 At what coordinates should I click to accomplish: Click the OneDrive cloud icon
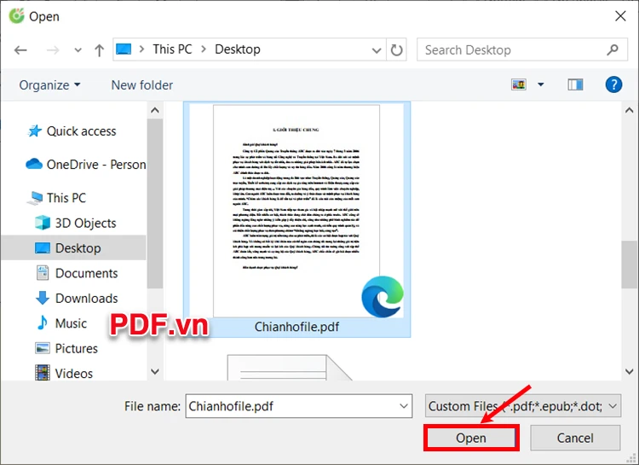coord(34,164)
